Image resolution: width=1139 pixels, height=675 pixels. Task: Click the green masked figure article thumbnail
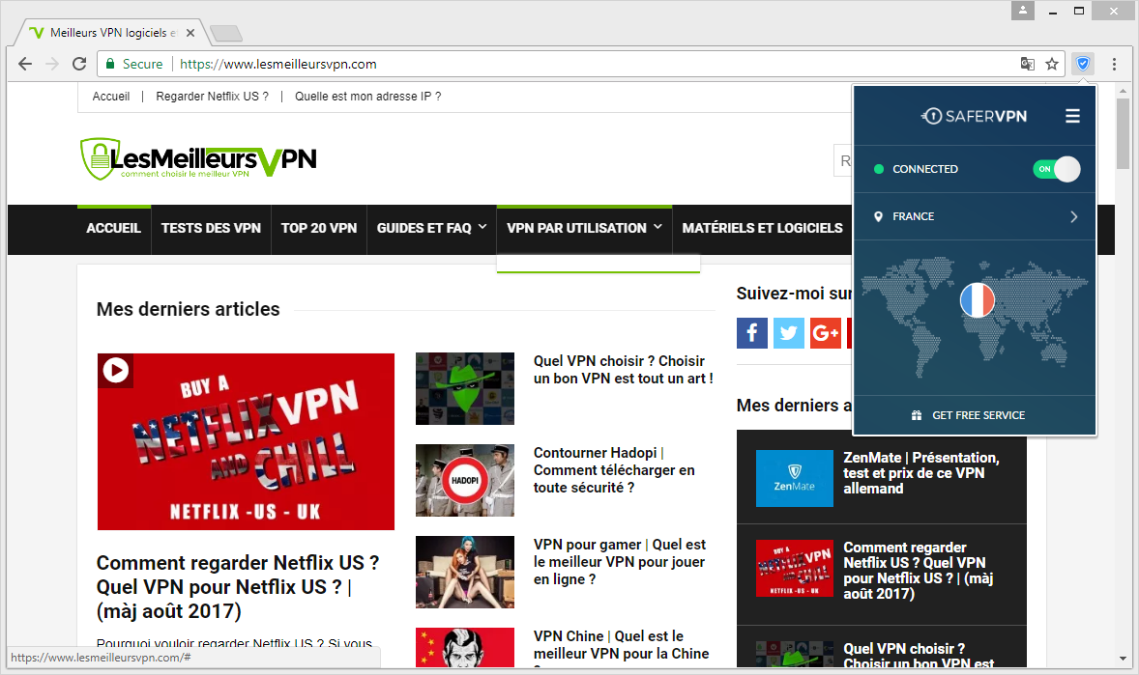(x=465, y=388)
